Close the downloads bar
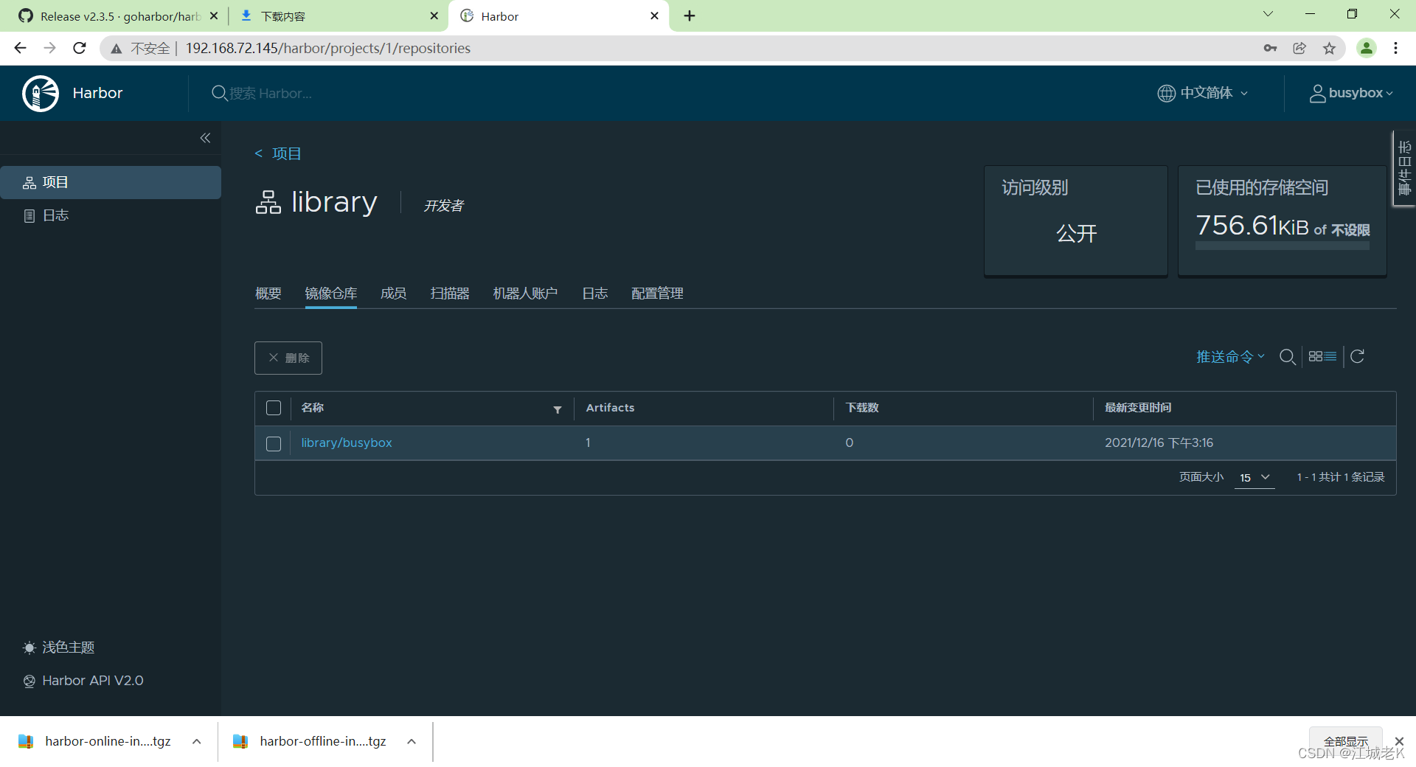Image resolution: width=1416 pixels, height=767 pixels. coord(1399,740)
